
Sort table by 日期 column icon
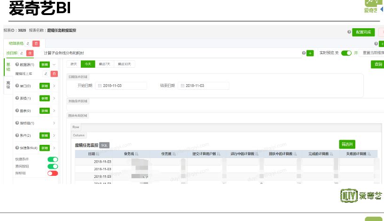click(98, 154)
